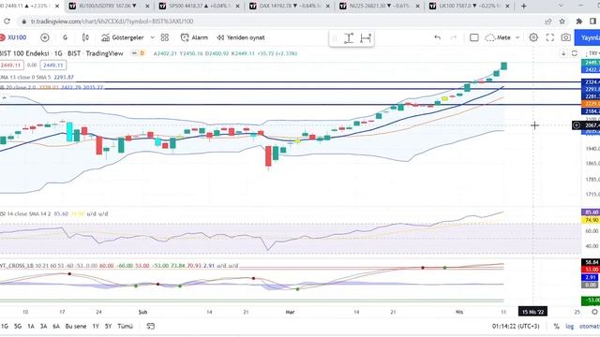Switch to the XU100/USDTRY browser tab

109,7
